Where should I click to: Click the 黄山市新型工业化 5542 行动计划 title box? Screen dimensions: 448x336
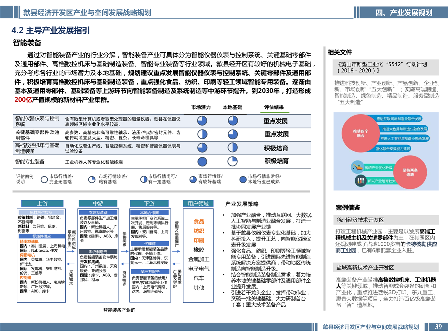click(386, 67)
